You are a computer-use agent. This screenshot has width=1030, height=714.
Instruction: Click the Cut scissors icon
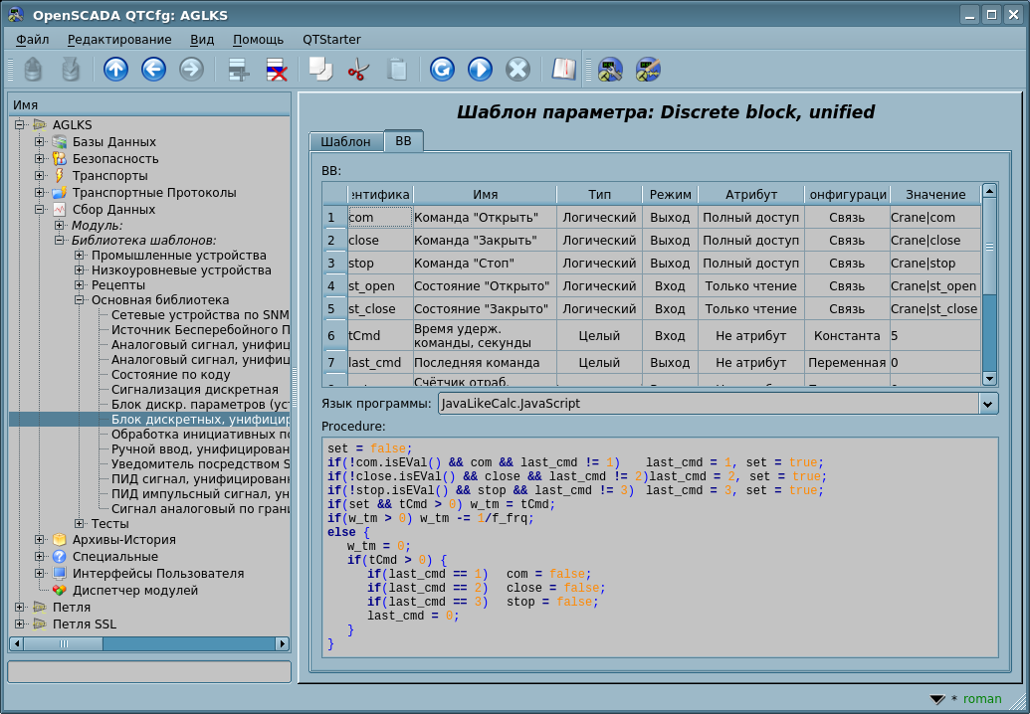pos(358,70)
